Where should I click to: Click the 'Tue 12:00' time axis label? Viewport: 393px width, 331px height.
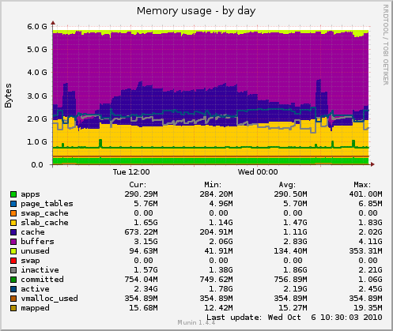[131, 172]
